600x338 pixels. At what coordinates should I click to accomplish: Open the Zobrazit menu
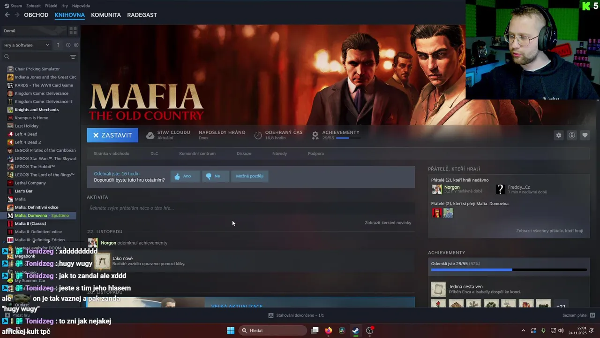coord(33,6)
